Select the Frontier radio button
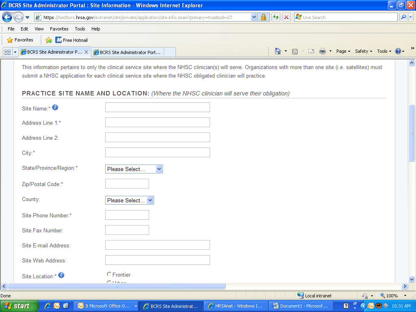This screenshot has height=312, width=416. point(109,274)
